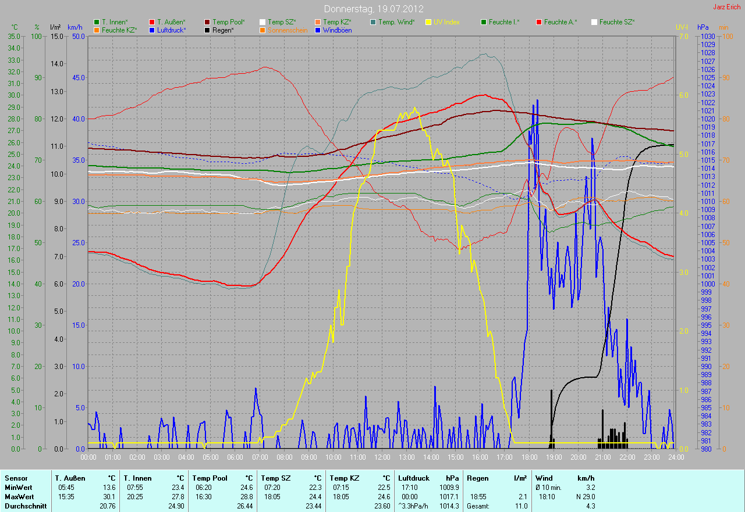This screenshot has width=745, height=512.
Task: Click the blue Luftdruck legend marker
Action: click(152, 30)
